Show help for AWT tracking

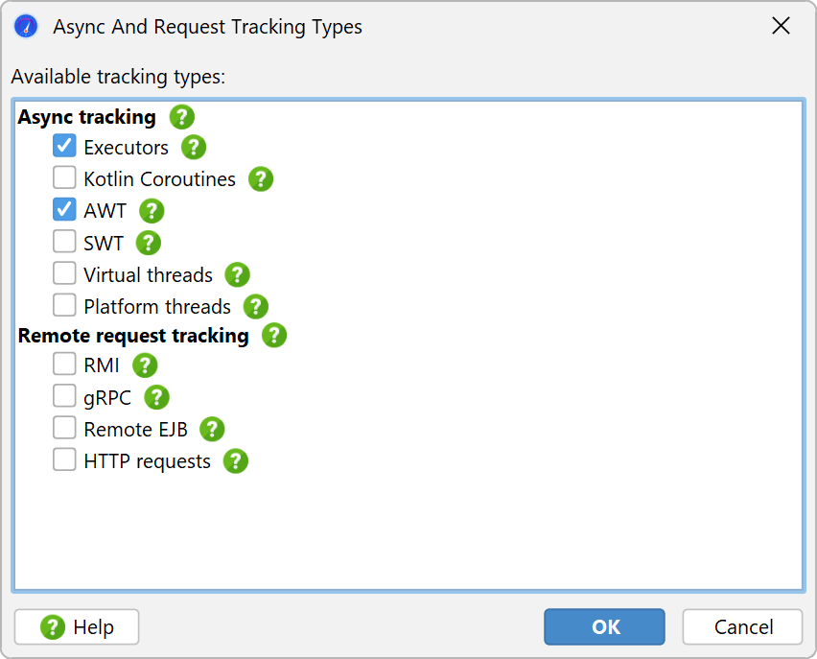coord(152,211)
